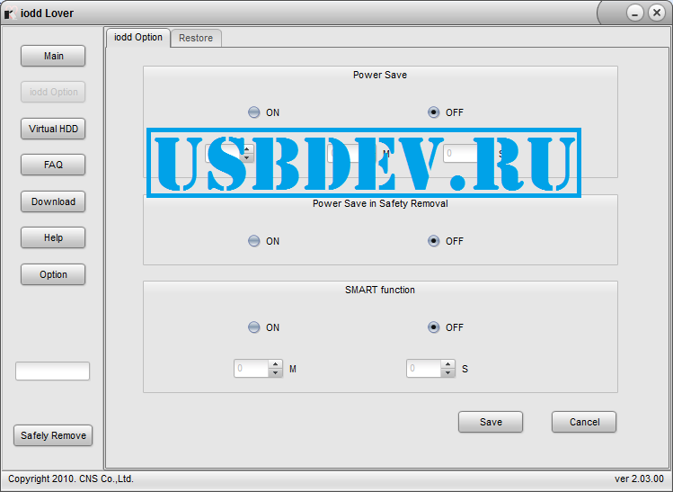Open the Option sidebar button

point(53,274)
